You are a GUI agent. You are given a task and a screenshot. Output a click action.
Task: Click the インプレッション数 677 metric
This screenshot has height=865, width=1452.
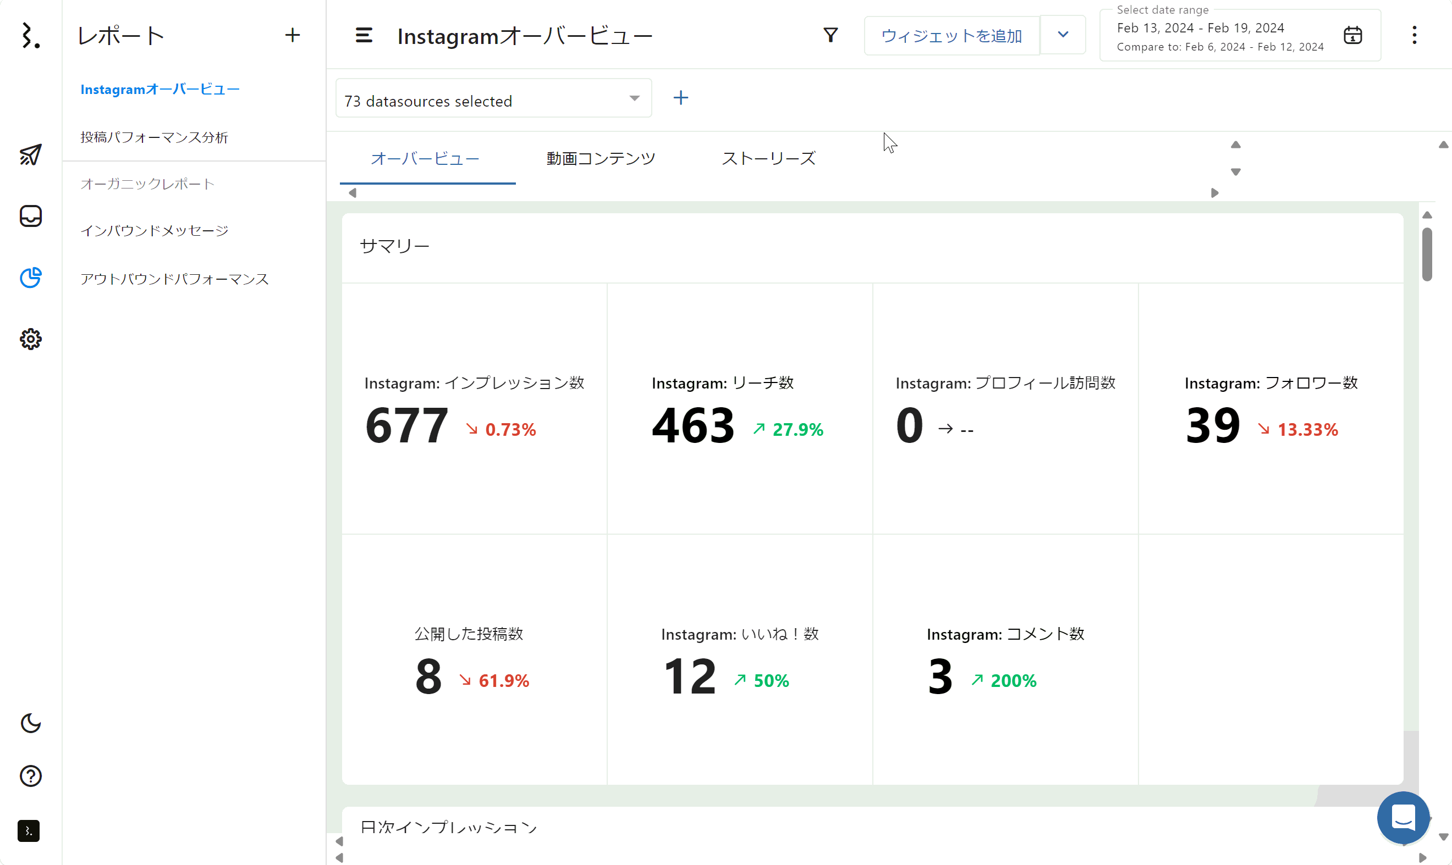point(474,409)
